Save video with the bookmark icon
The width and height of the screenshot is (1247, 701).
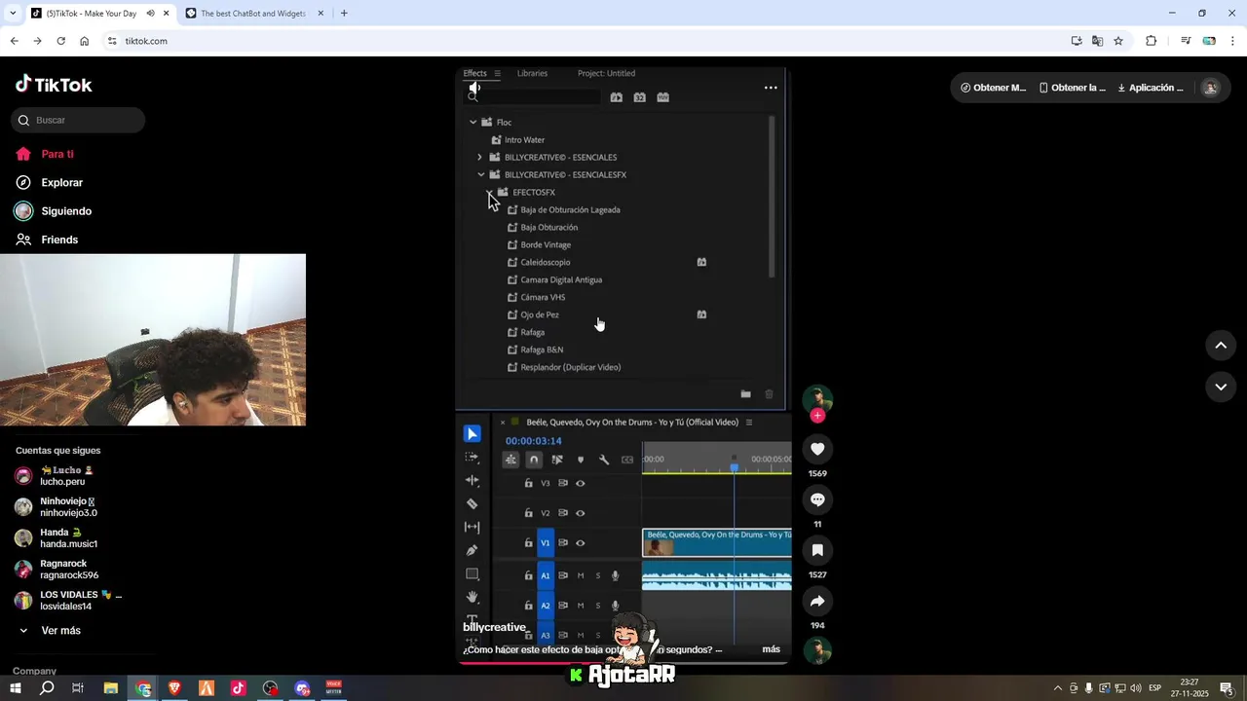[x=817, y=550]
